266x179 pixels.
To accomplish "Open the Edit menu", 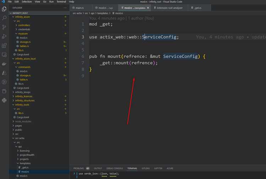I will (x=17, y=1).
